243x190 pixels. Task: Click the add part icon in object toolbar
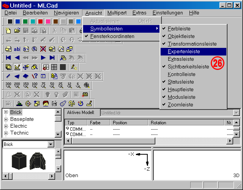coord(8,49)
